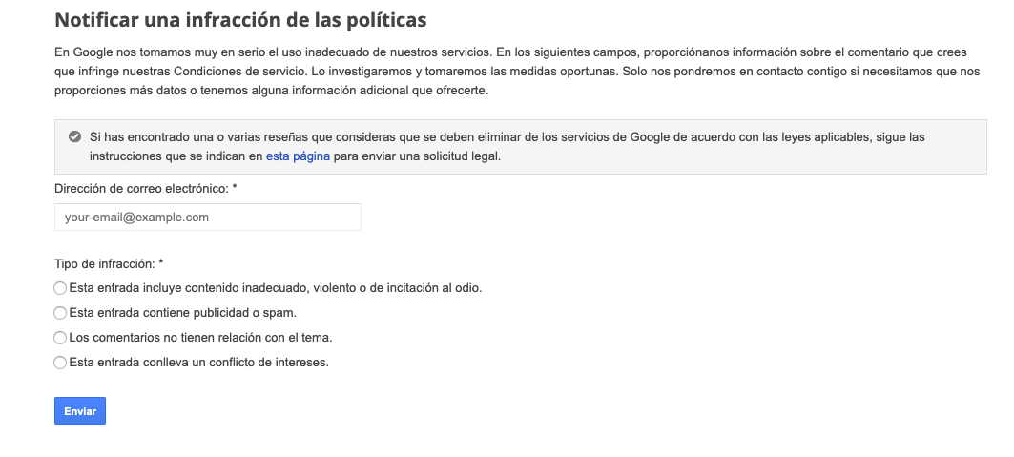Click the label text "Esta entrada contiene publicidad o spam."
1014x457 pixels.
183,313
